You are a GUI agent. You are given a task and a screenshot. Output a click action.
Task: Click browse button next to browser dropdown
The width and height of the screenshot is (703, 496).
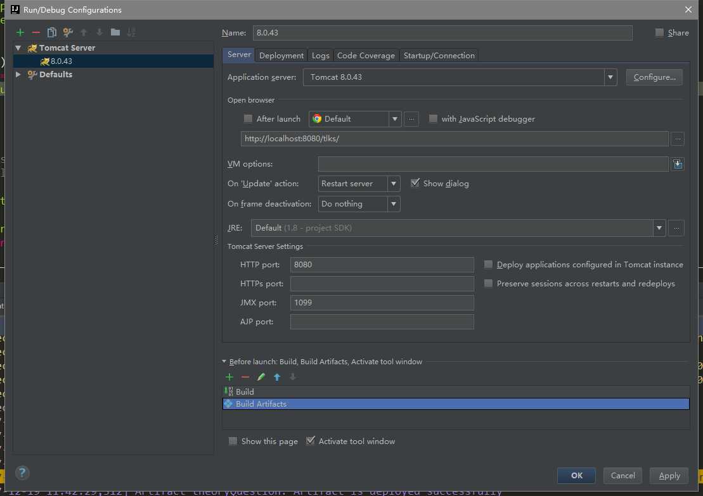(x=411, y=118)
